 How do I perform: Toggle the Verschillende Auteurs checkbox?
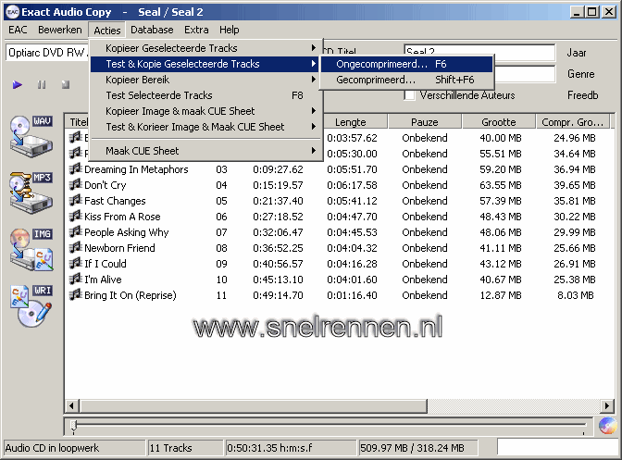409,95
